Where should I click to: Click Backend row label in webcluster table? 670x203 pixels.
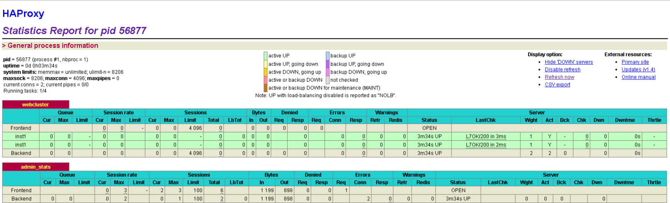(21, 153)
